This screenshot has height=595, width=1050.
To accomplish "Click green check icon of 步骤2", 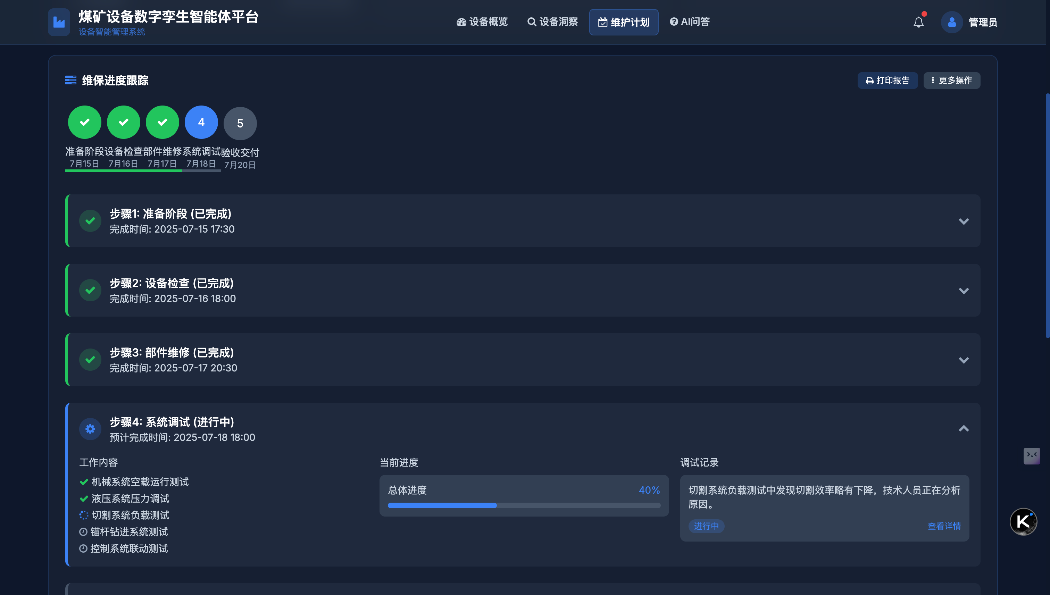I will point(90,290).
